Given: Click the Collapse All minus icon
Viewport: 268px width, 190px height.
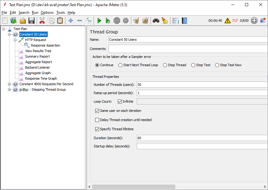Looking at the screenshot, I should [80, 21].
